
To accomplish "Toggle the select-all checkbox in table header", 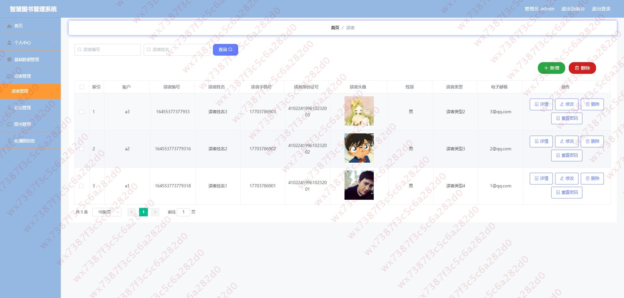I will point(82,87).
